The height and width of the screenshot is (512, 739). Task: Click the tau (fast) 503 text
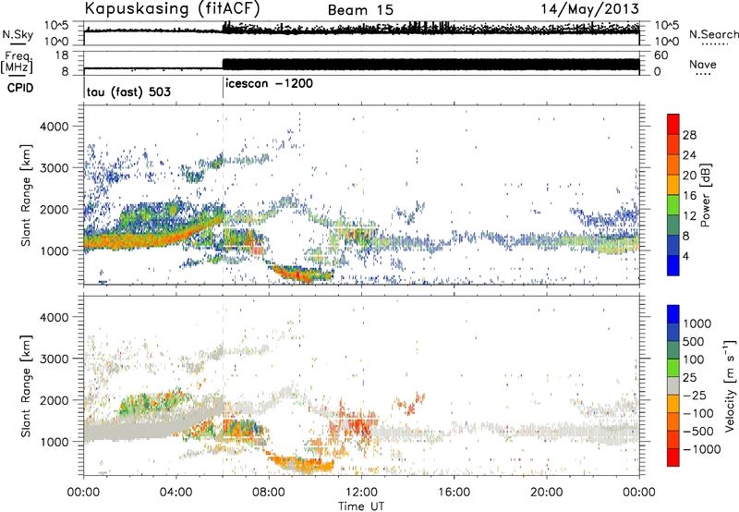tap(128, 91)
